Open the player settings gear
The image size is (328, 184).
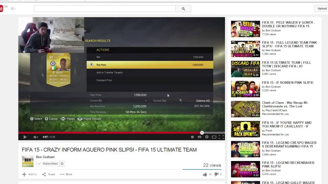point(207,137)
